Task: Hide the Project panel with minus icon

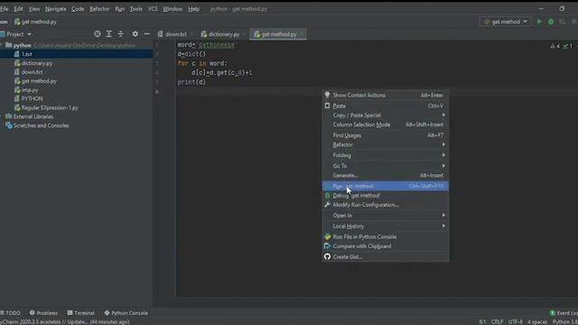Action: 146,34
